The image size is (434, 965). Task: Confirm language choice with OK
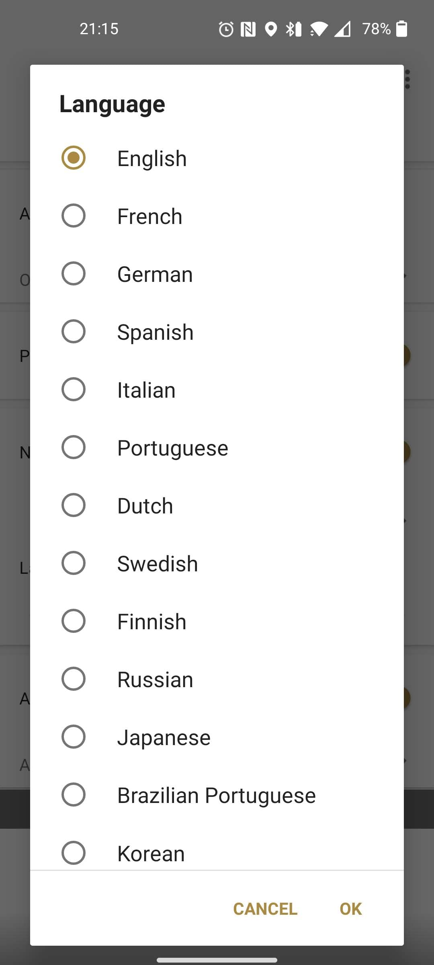click(350, 909)
